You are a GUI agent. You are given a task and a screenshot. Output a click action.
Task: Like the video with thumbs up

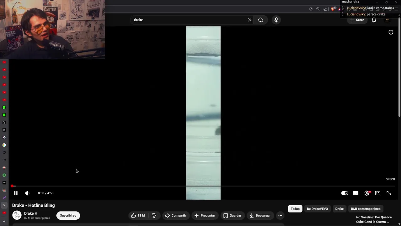[138, 216]
